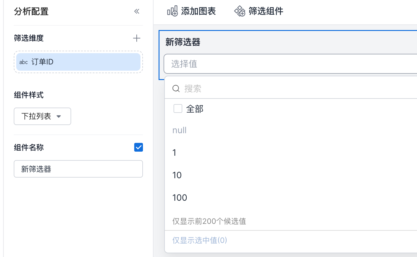Click the 筛选组件 filter widget icon
This screenshot has width=417, height=257.
pos(240,11)
